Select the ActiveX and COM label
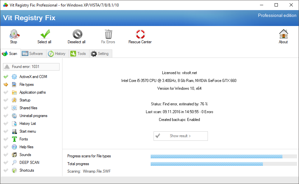Viewport: 299px width, 184px height. (33, 77)
